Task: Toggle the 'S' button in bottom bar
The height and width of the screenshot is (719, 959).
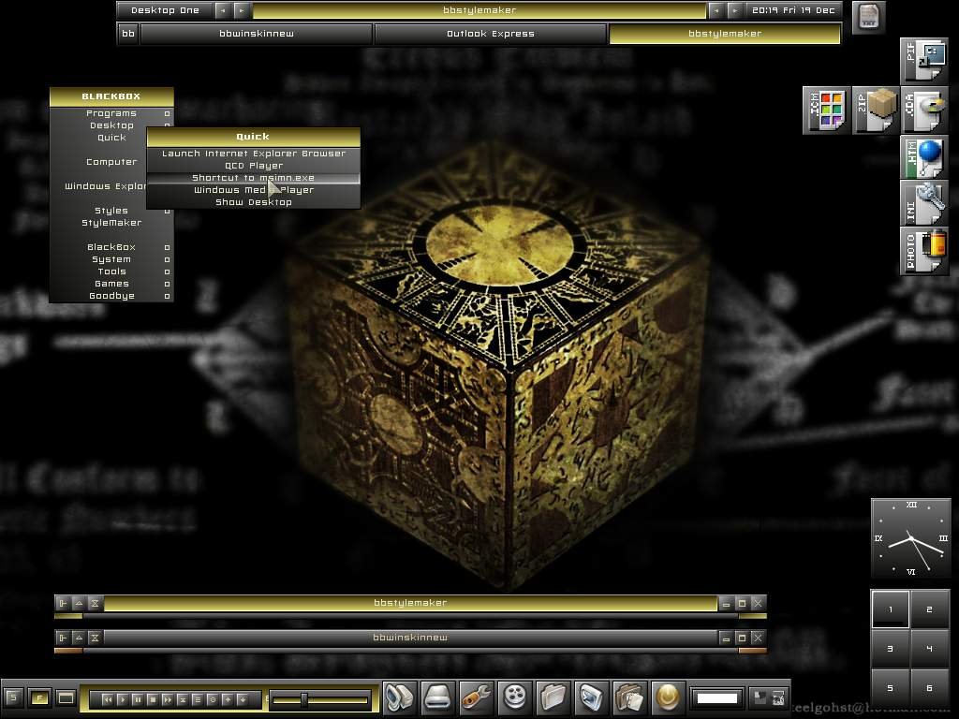Action: coord(13,697)
